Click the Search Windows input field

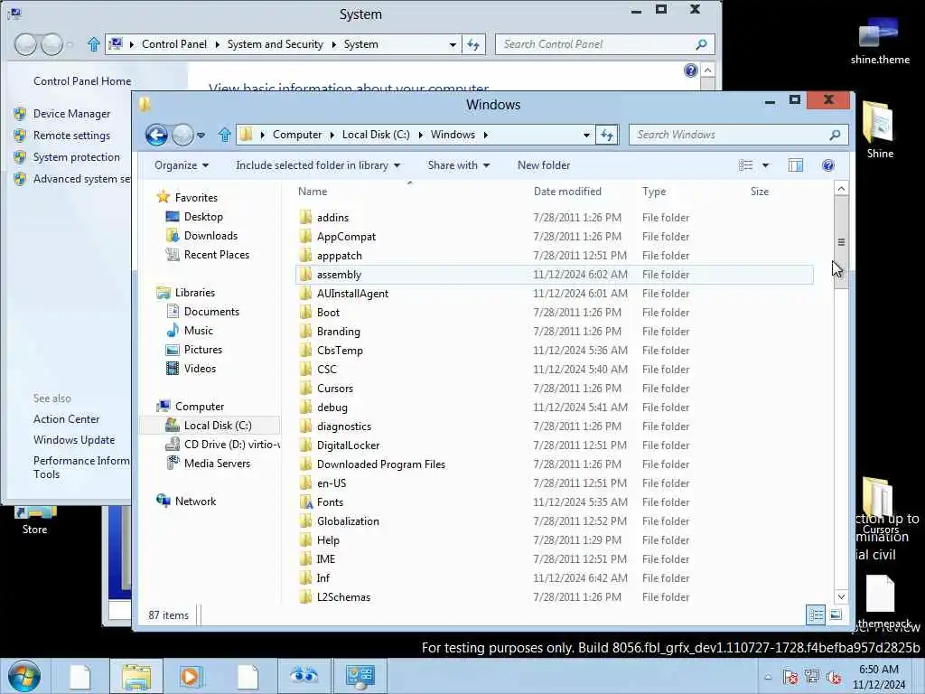[x=730, y=136]
